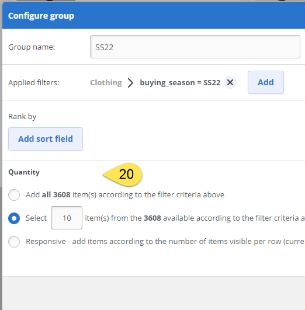This screenshot has height=310, width=305.
Task: Click the 'Add all 3608 item(s)' label text
Action: click(x=125, y=195)
